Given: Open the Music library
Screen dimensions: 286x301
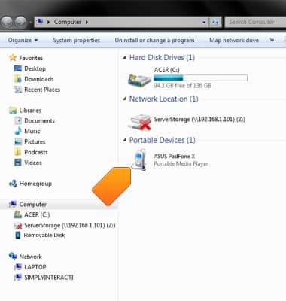Looking at the screenshot, I should click(x=32, y=131).
